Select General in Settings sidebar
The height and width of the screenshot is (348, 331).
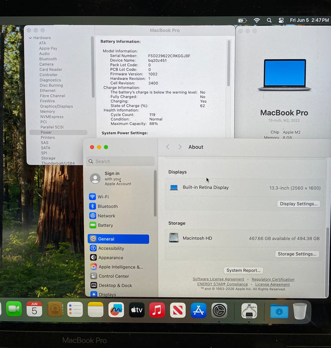click(x=118, y=239)
